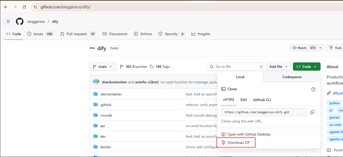Click the .devcontainer folder icon
This screenshot has height=157, width=343.
[x=95, y=94]
